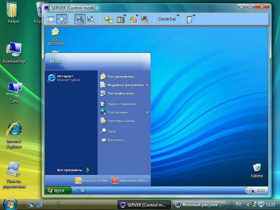Viewport: 280px width, 210px height.
Task: Click Завершение работы button
Action: pyautogui.click(x=130, y=180)
